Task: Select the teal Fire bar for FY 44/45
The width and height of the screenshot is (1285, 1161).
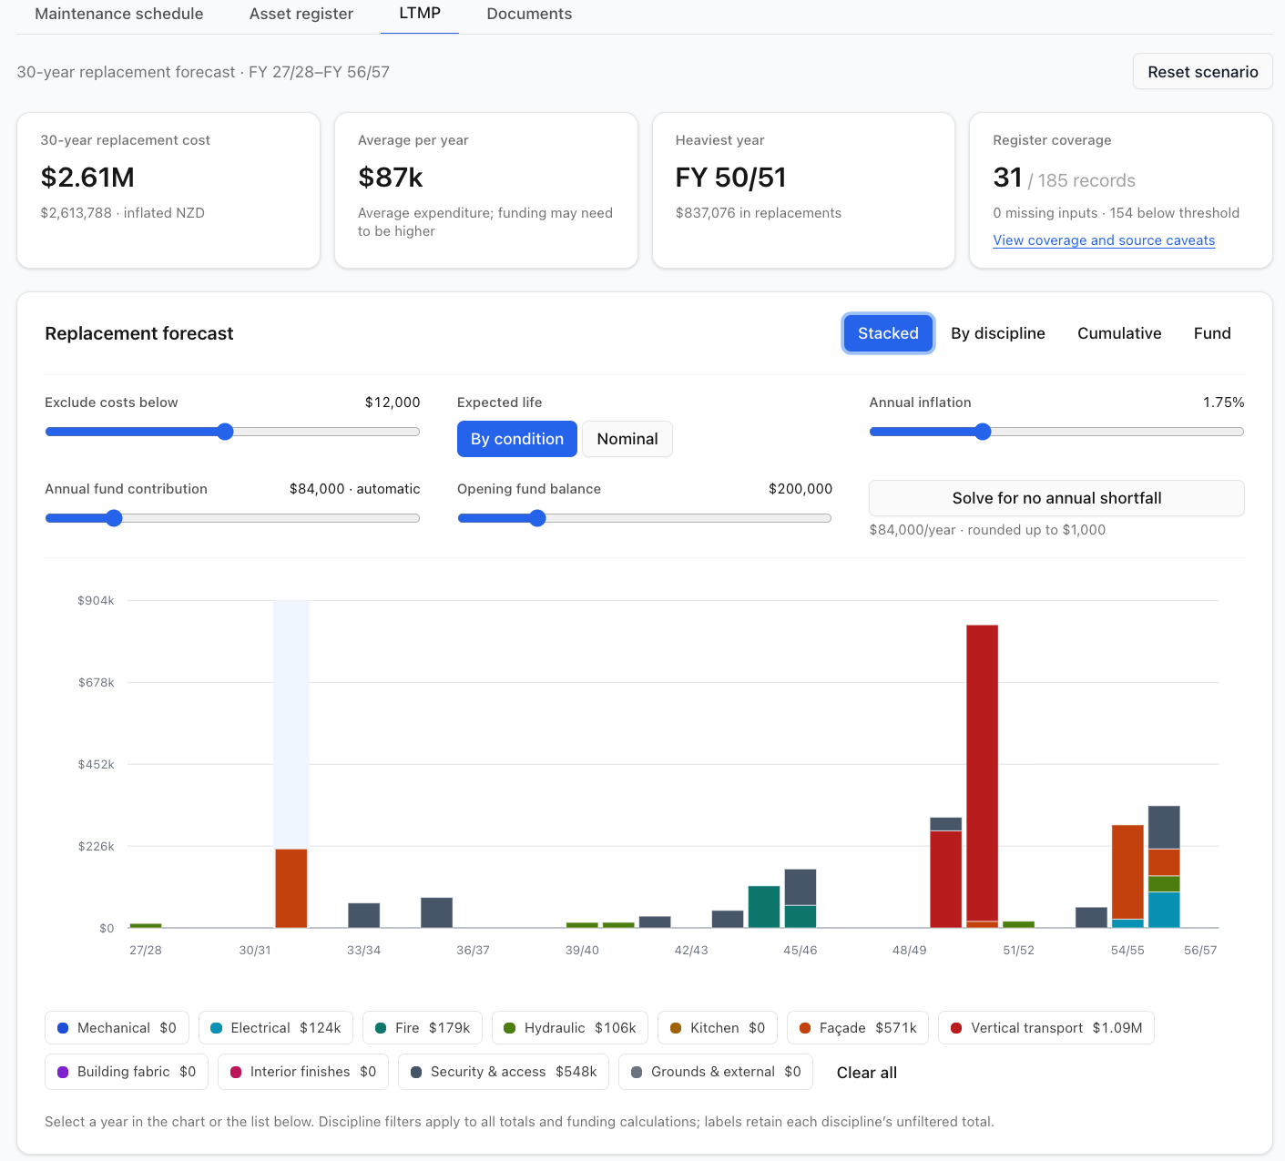Action: (764, 907)
